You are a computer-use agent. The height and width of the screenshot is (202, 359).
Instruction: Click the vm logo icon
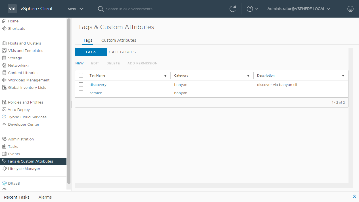click(x=12, y=9)
